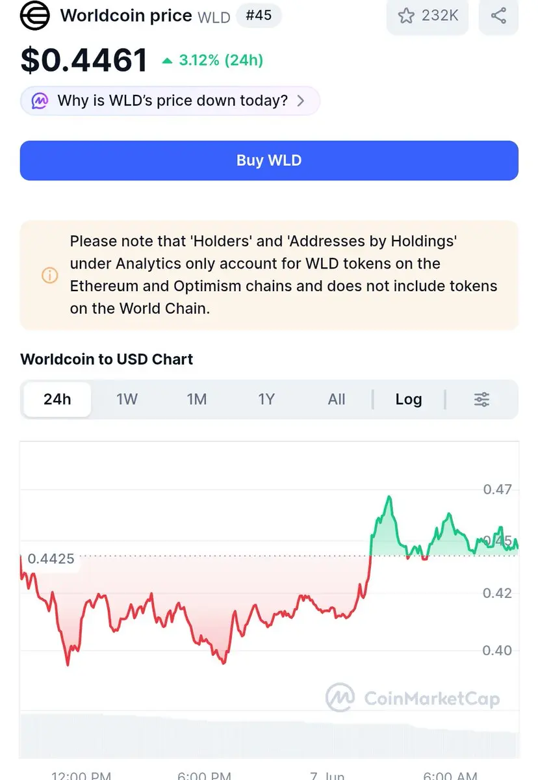Click the CoinMarketCap watermark logo
The width and height of the screenshot is (538, 780).
413,697
